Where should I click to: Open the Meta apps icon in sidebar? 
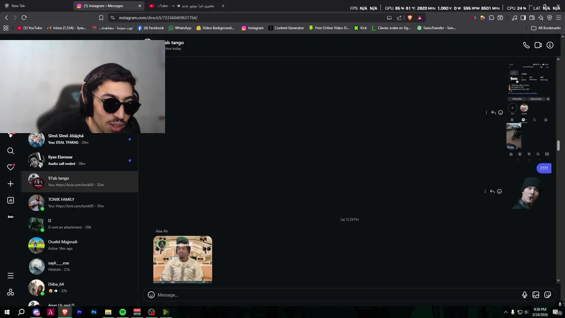pos(11,292)
